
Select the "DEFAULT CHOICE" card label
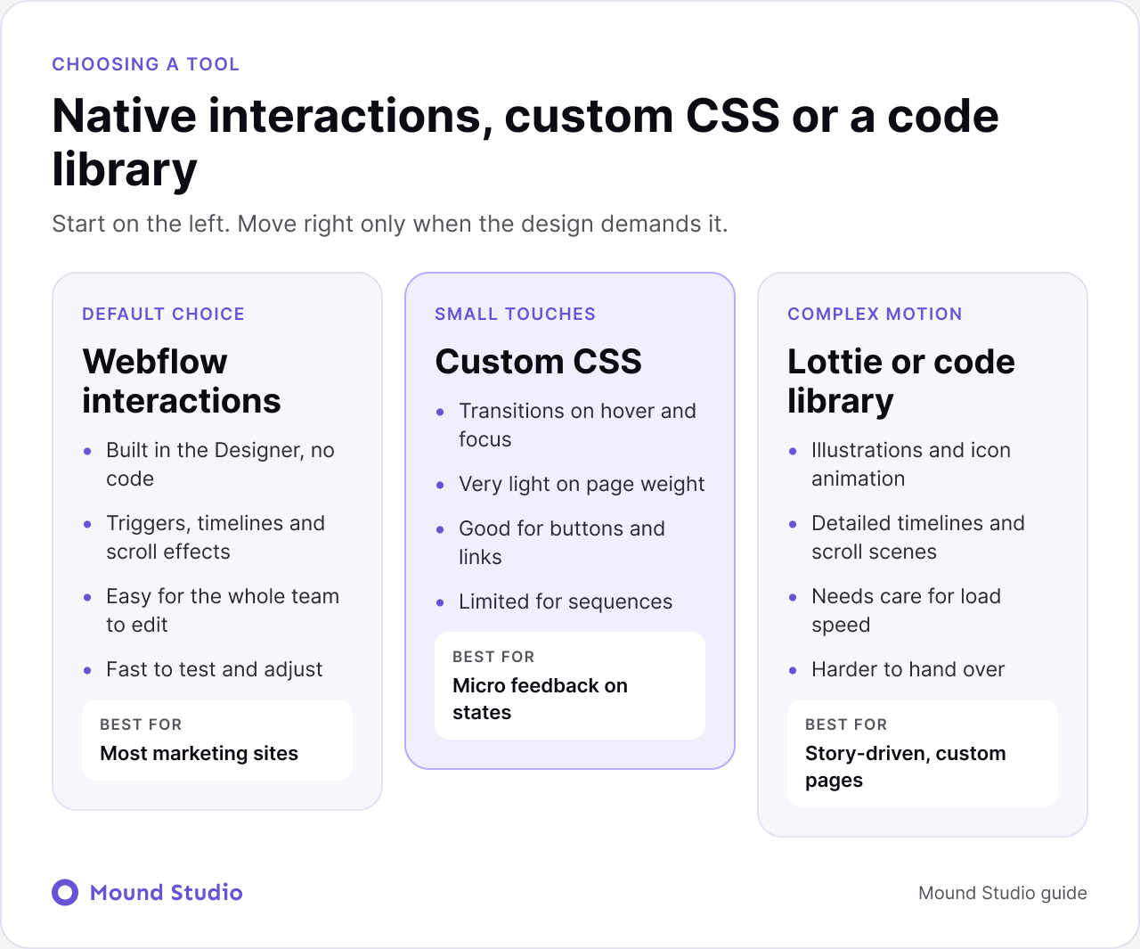[163, 314]
